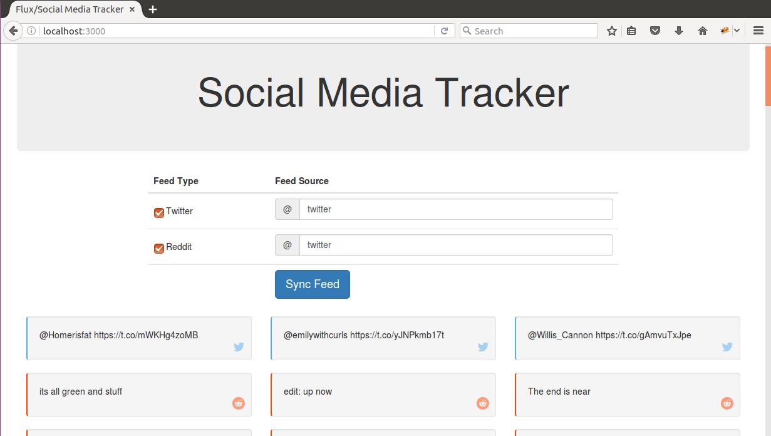Open the hamburger browser menu

click(x=758, y=31)
